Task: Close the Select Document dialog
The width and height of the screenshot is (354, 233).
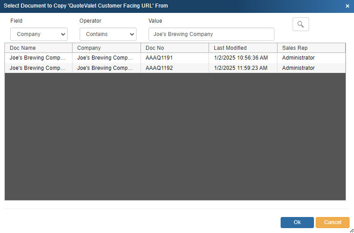Action: pos(347,6)
